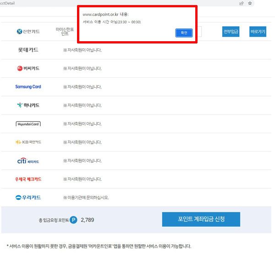The width and height of the screenshot is (275, 254).
Task: Confirm the alert dialog with 확인 button
Action: pos(184,33)
